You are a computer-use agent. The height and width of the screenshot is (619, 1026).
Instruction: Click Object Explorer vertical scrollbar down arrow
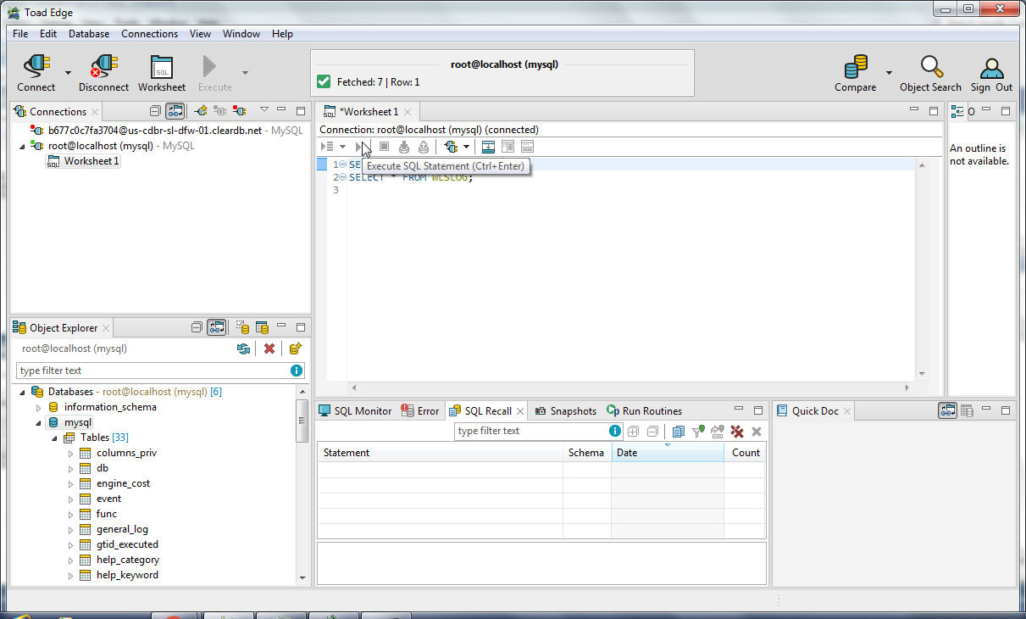click(x=303, y=577)
